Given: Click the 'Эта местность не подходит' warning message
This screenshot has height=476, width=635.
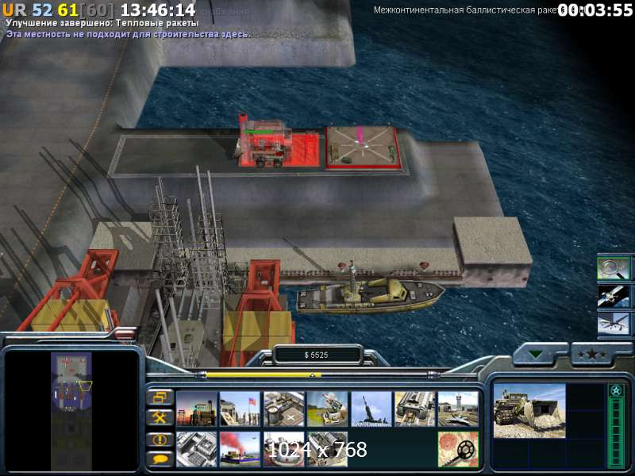Looking at the screenshot, I should point(128,34).
